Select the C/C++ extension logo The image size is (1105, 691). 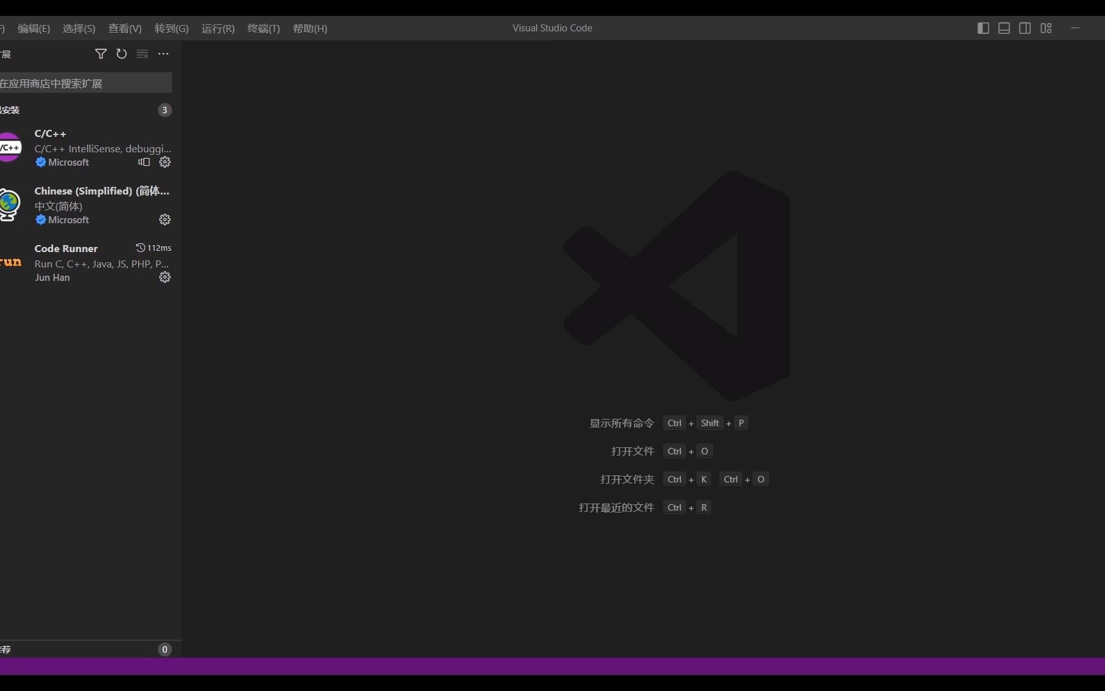(10, 147)
